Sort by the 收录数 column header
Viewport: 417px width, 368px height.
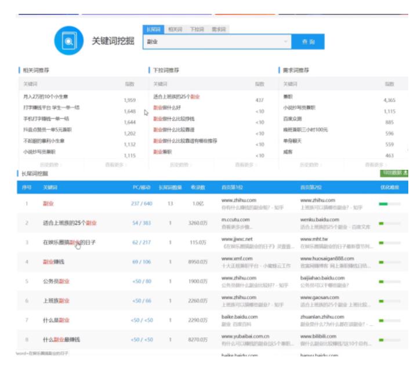coord(197,188)
